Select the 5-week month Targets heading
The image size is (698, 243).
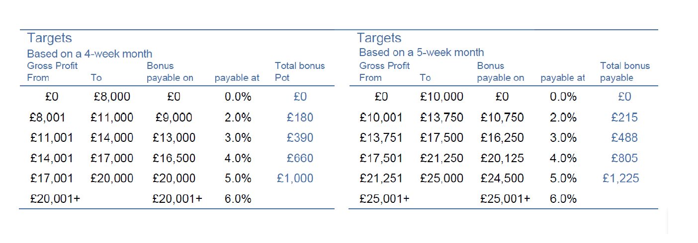point(379,38)
